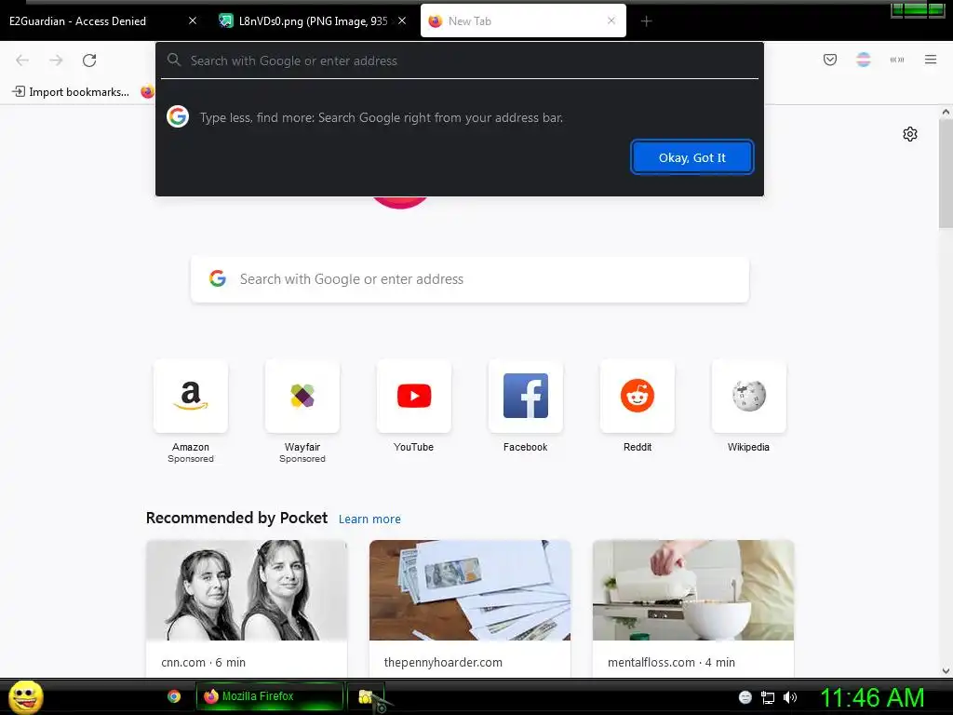Open the thepennyhoarder.com story thumbnail
The height and width of the screenshot is (715, 953).
point(470,589)
